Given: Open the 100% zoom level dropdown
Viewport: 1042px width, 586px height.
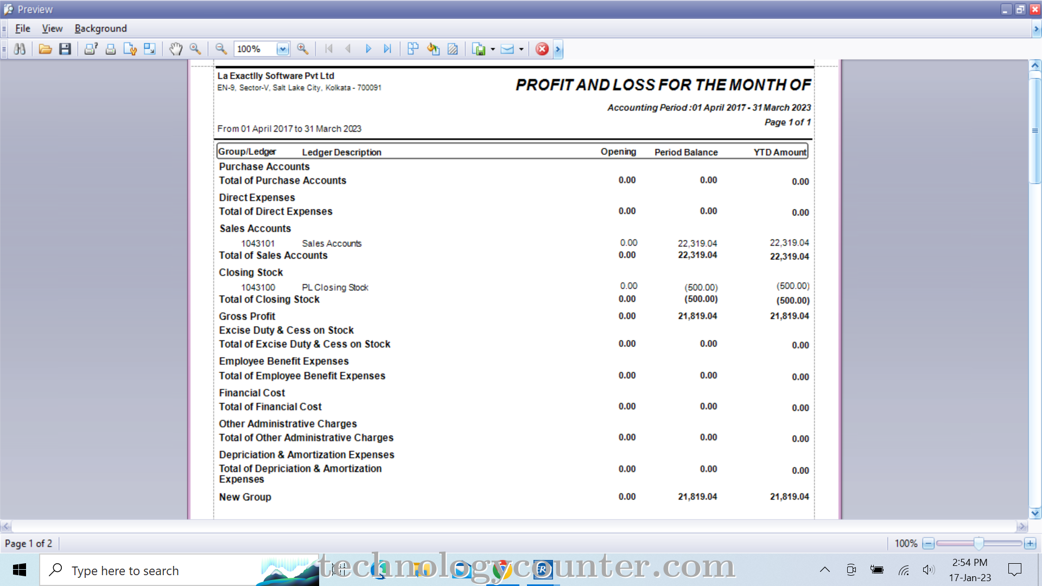Looking at the screenshot, I should point(282,49).
